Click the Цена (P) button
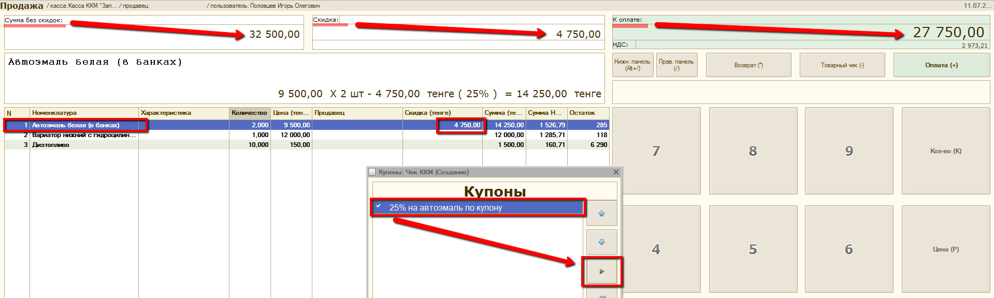 pyautogui.click(x=945, y=249)
